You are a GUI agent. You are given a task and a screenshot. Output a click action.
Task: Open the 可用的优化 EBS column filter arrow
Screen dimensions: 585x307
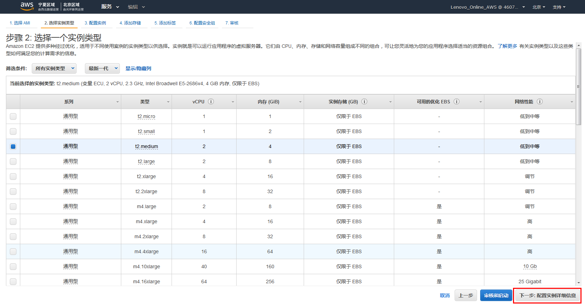tap(481, 102)
